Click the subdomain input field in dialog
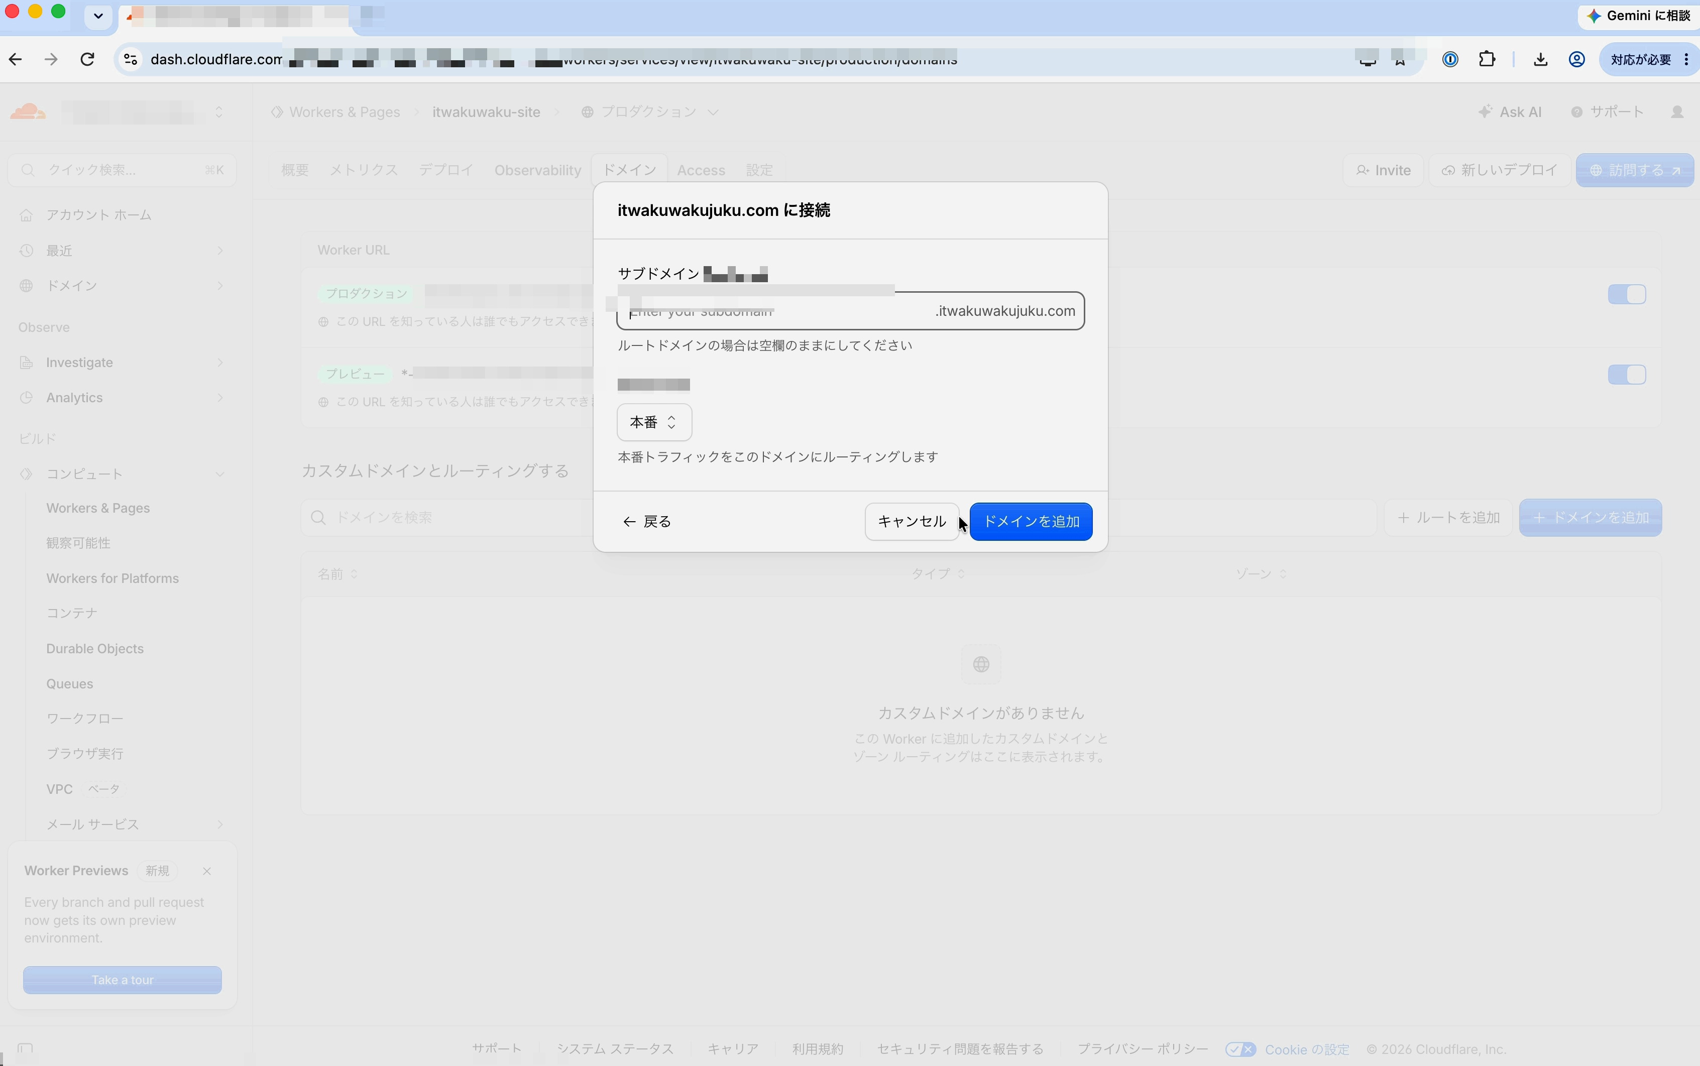The width and height of the screenshot is (1700, 1066). click(850, 311)
